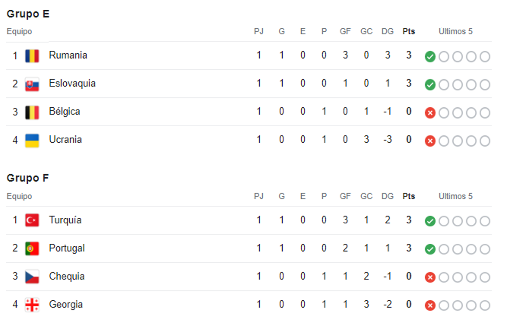This screenshot has width=507, height=329.
Task: Click Turquía's green win checkmark
Action: click(430, 221)
